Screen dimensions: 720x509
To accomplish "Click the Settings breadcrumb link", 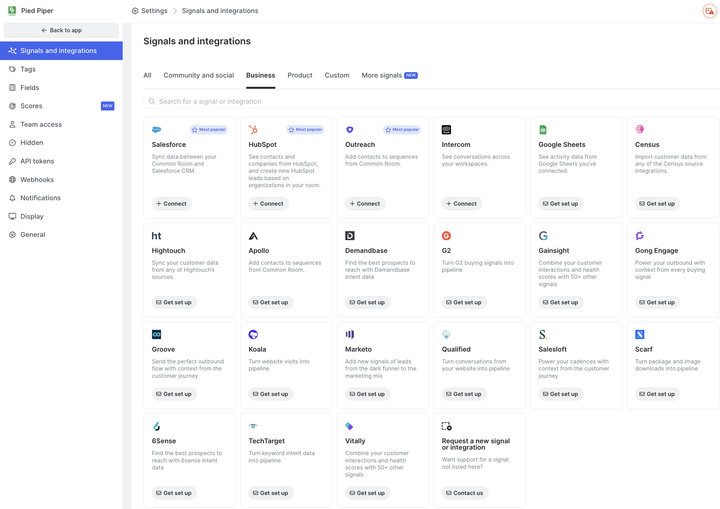I will pyautogui.click(x=154, y=11).
